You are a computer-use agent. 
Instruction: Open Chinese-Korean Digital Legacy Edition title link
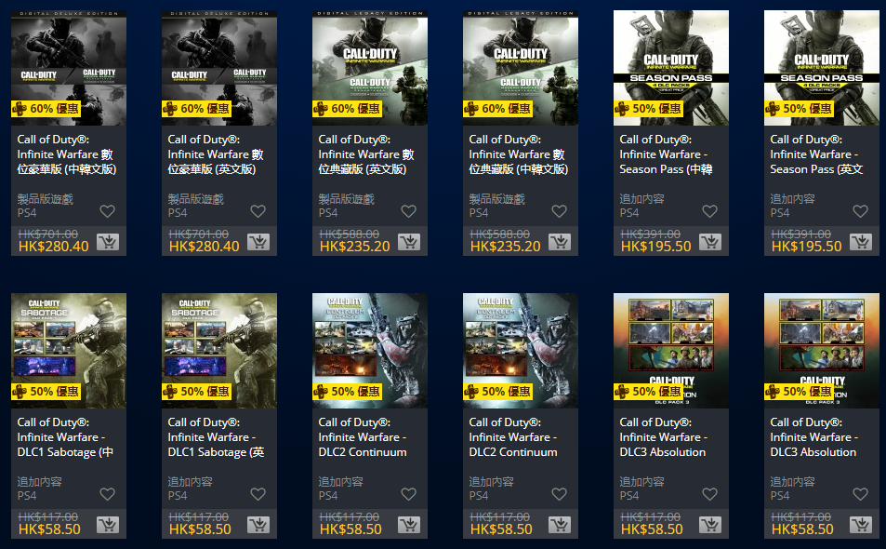519,154
